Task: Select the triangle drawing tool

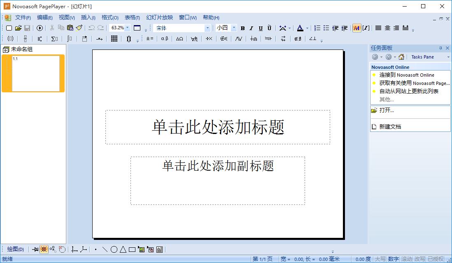Action: pyautogui.click(x=123, y=249)
